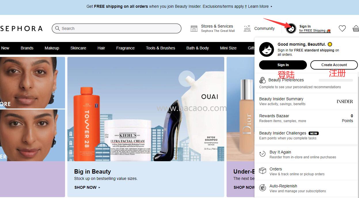The image size is (359, 198).
Task: Click the Auto-Replenish icon
Action: pos(263,188)
